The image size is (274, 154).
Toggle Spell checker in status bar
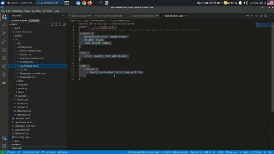pyautogui.click(x=244, y=152)
